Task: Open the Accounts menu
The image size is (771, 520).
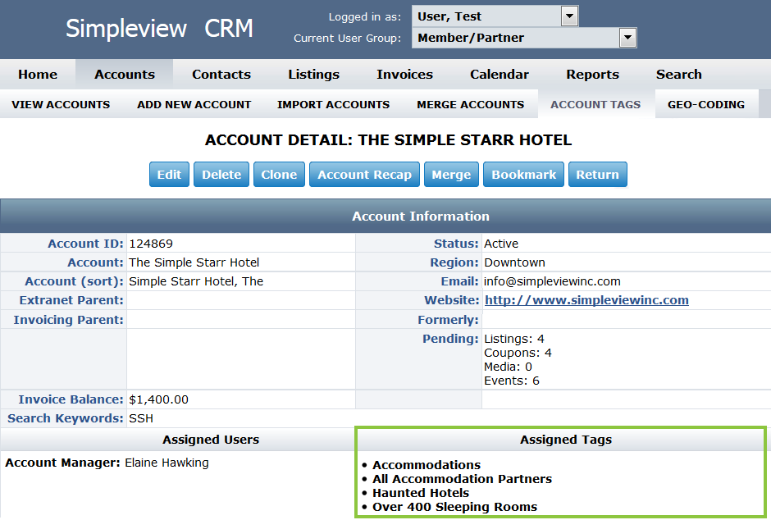Action: [x=125, y=74]
